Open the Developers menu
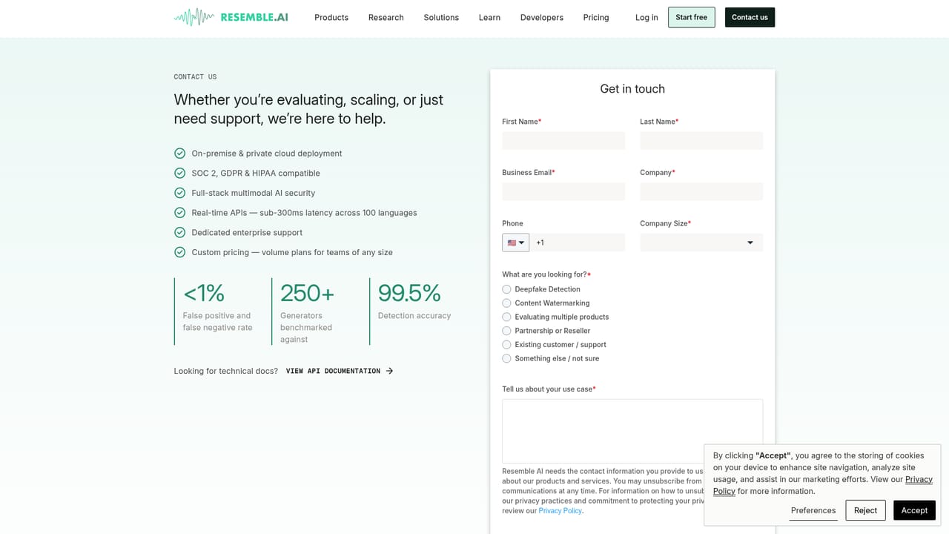Viewport: 949px width, 534px height. (x=542, y=17)
